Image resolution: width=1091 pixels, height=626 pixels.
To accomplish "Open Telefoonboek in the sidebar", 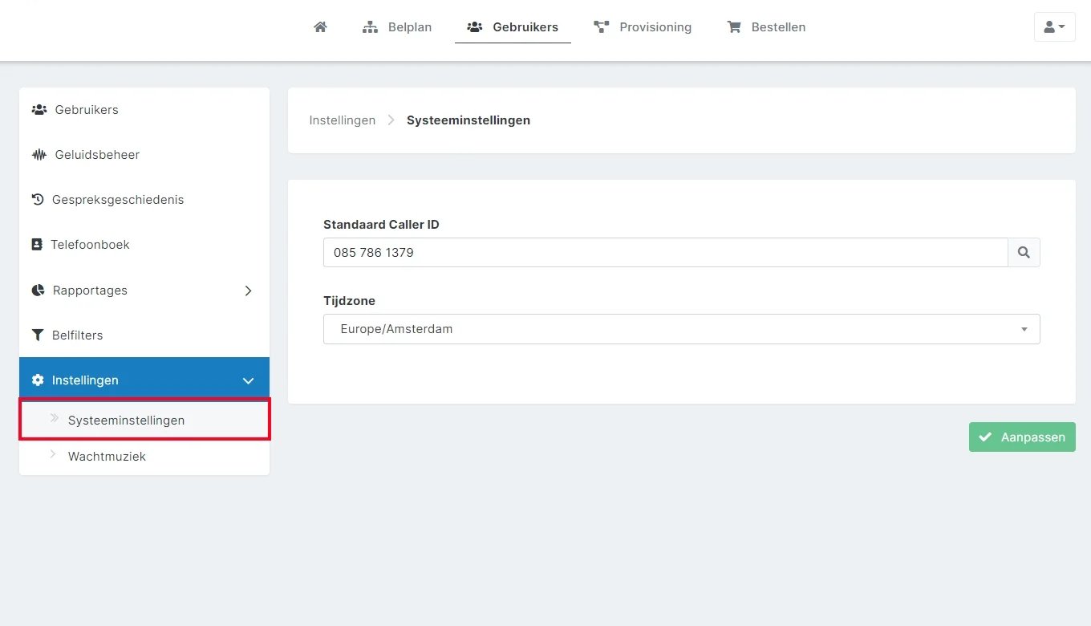I will pos(144,245).
